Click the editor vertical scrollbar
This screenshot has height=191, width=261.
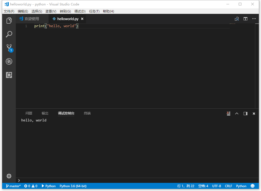[x=257, y=66]
